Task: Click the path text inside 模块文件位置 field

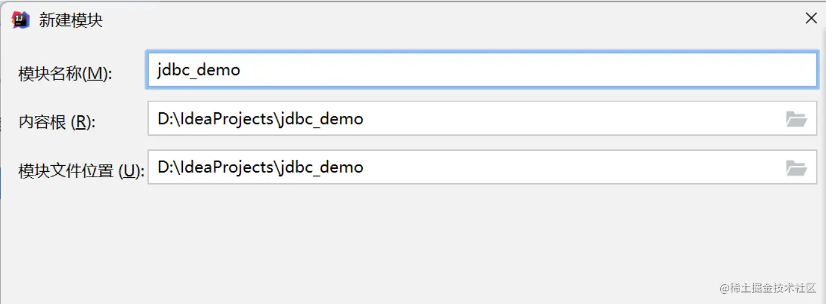Action: (260, 168)
